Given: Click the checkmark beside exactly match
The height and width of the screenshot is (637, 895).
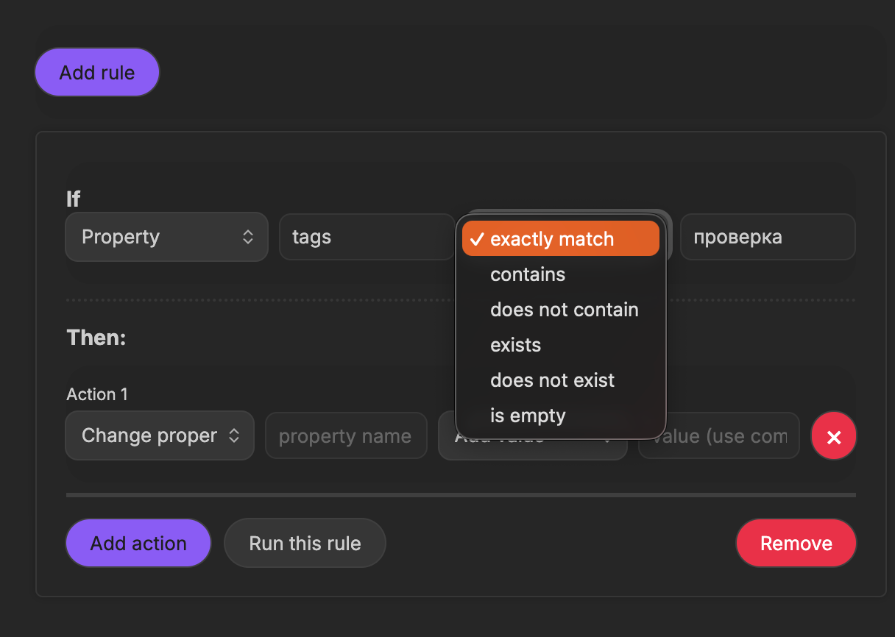Looking at the screenshot, I should [x=477, y=239].
